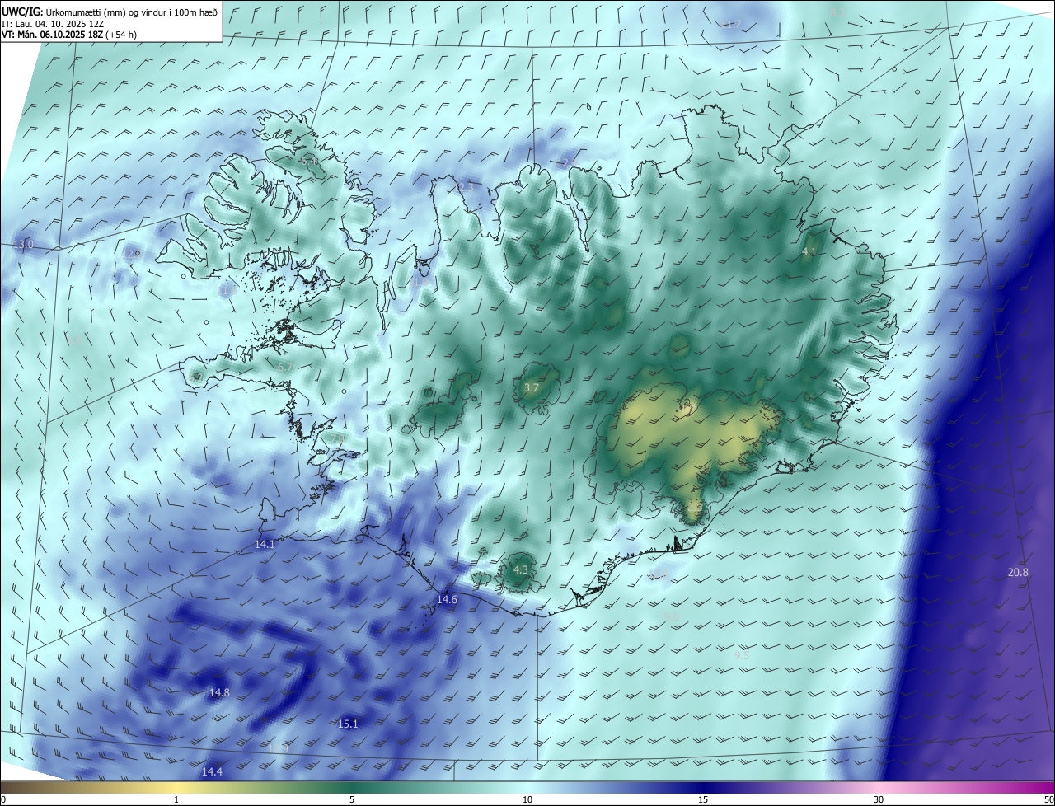Click the 15 tick on the color scale
1055x806 pixels.
(x=703, y=799)
